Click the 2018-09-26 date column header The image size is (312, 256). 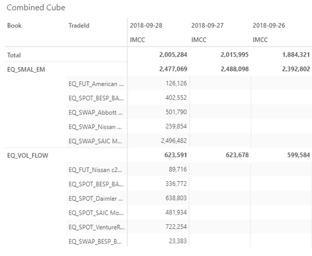[269, 26]
